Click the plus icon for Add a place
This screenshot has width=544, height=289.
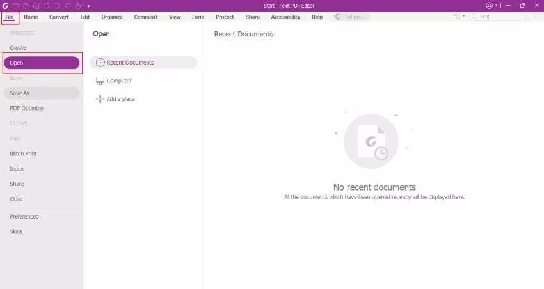(x=100, y=99)
